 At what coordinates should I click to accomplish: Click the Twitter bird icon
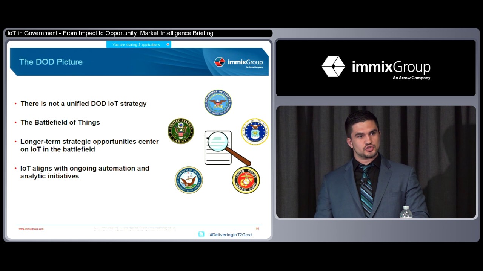[202, 234]
